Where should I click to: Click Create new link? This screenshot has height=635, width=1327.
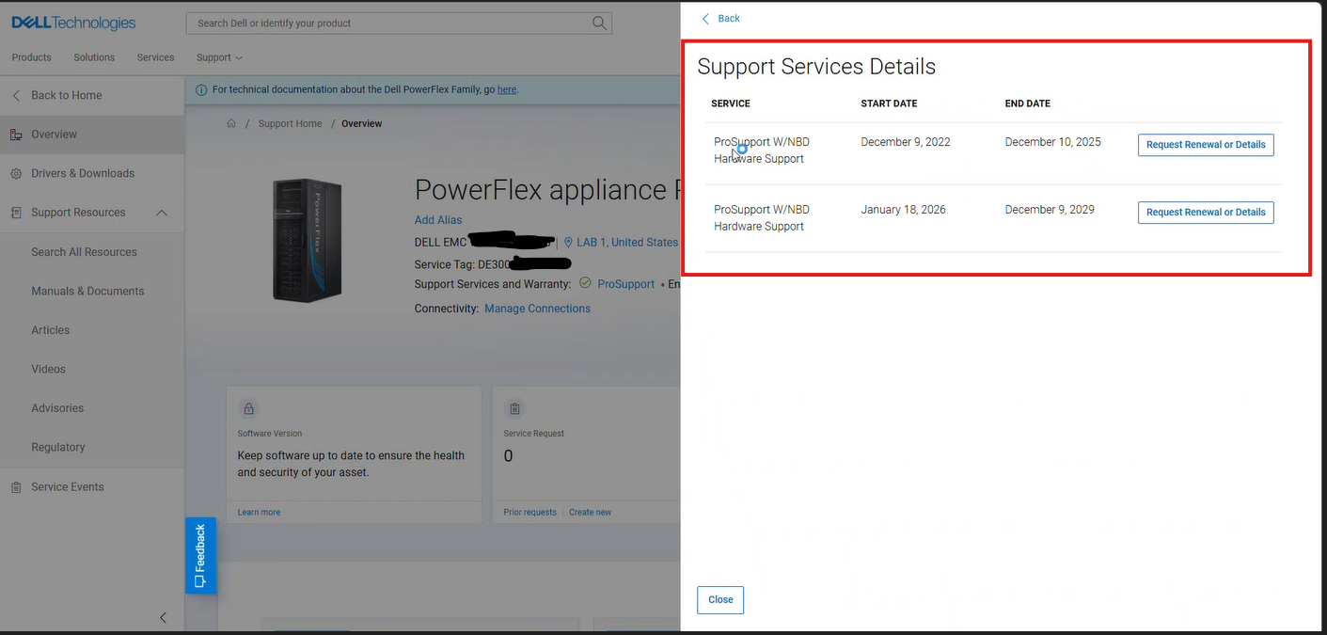(x=590, y=513)
